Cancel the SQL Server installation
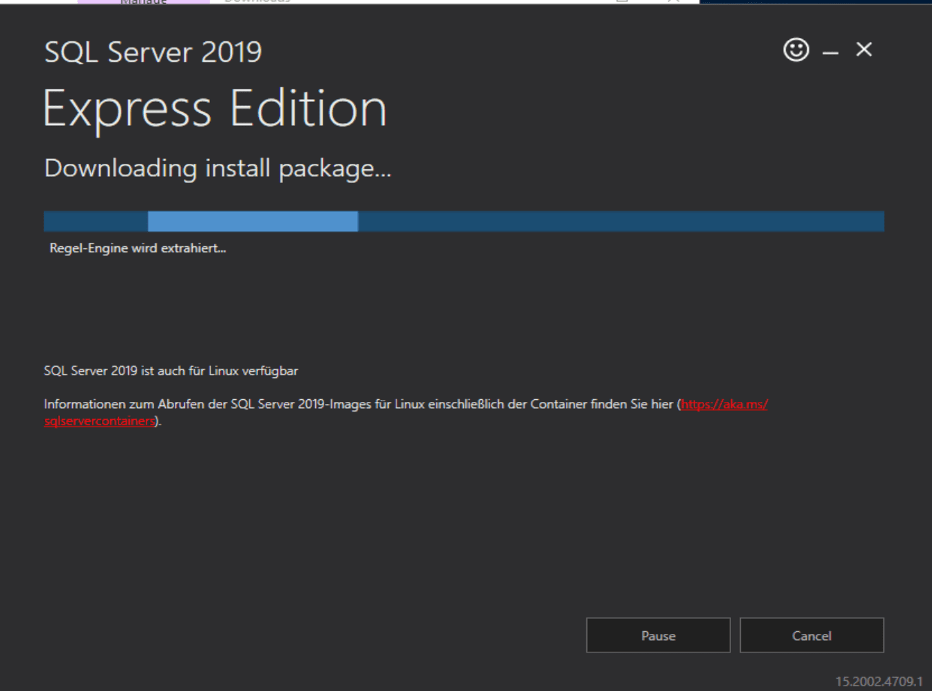Screen dimensions: 932x691 pos(812,635)
